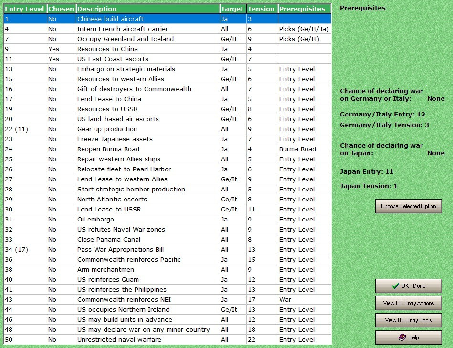Confirm with the OK - Done button
453x348 pixels.
[408, 286]
